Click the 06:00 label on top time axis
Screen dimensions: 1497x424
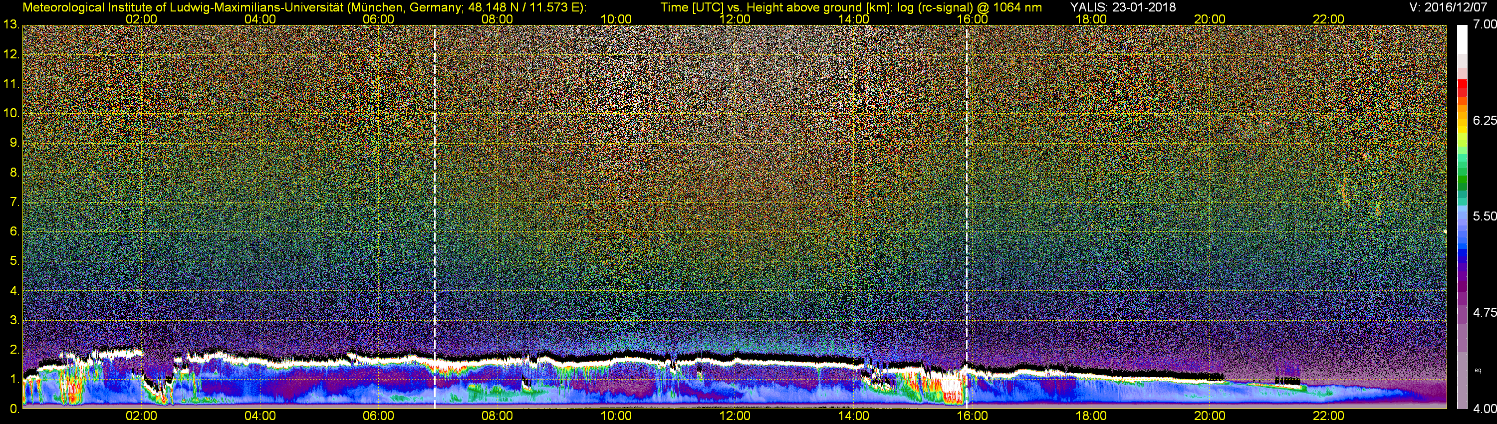378,19
